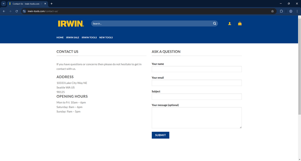The image size is (301, 161).
Task: Go to HOME menu item
Action: (60, 37)
